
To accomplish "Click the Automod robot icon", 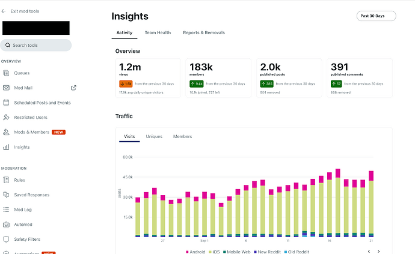I will pyautogui.click(x=7, y=225).
